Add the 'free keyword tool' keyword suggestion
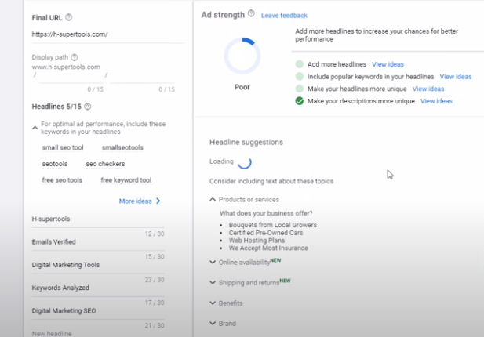Screen dimensions: 484x337 tap(126, 180)
